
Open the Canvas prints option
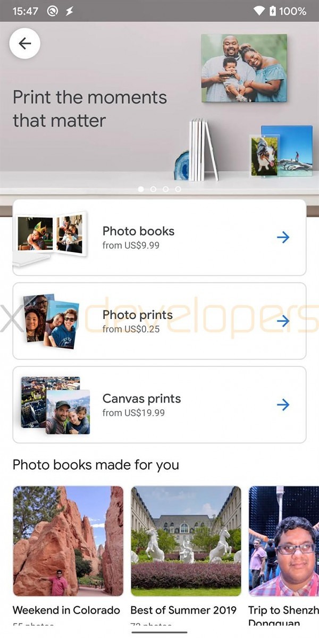[159, 405]
